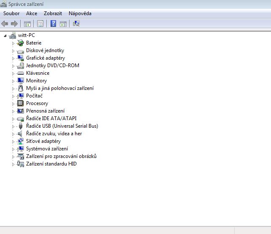Click the USB plug icon
The image size is (271, 234).
(21, 126)
